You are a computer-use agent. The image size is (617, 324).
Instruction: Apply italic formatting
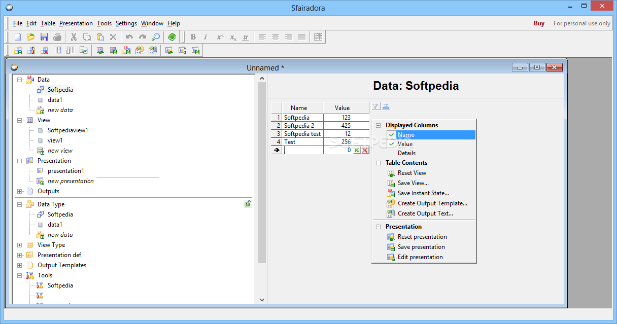tap(205, 37)
